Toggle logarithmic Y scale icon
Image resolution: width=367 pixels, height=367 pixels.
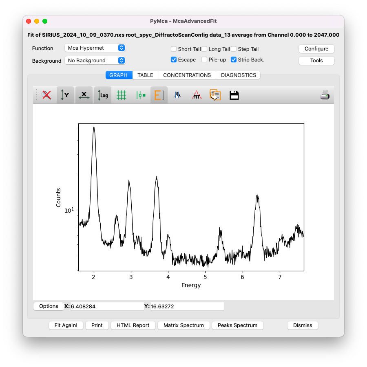pyautogui.click(x=103, y=95)
